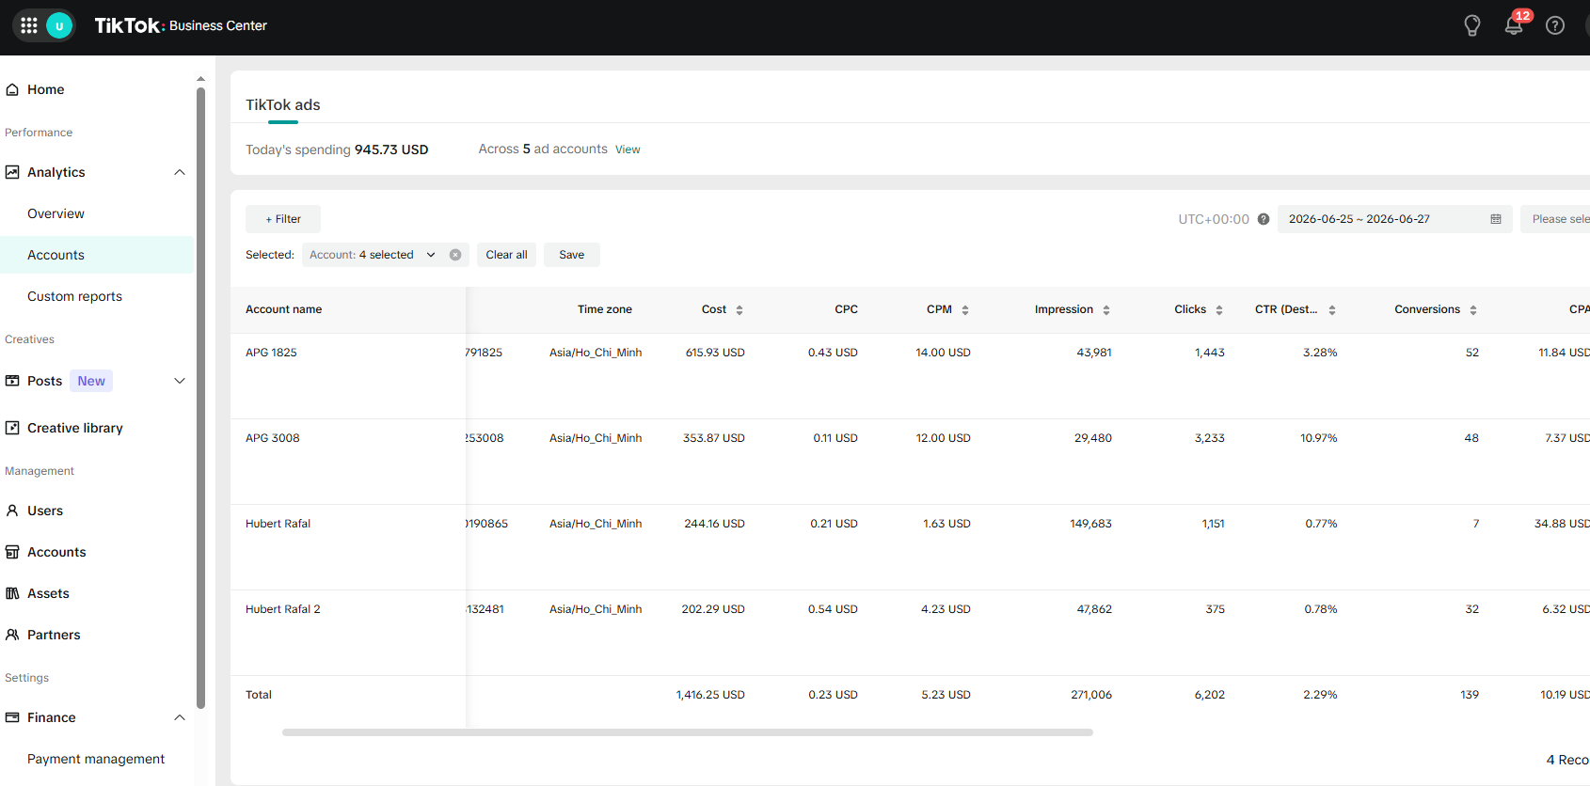The image size is (1590, 786).
Task: Click the Assets books icon
Action: [12, 593]
